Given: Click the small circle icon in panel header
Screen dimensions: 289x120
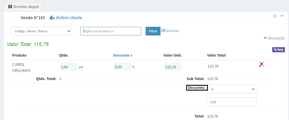Looking at the screenshot, I should (x=275, y=16).
